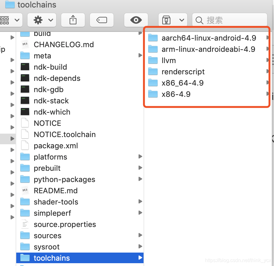Select the python-packages folder
This screenshot has height=266, width=274.
[x=80, y=179]
